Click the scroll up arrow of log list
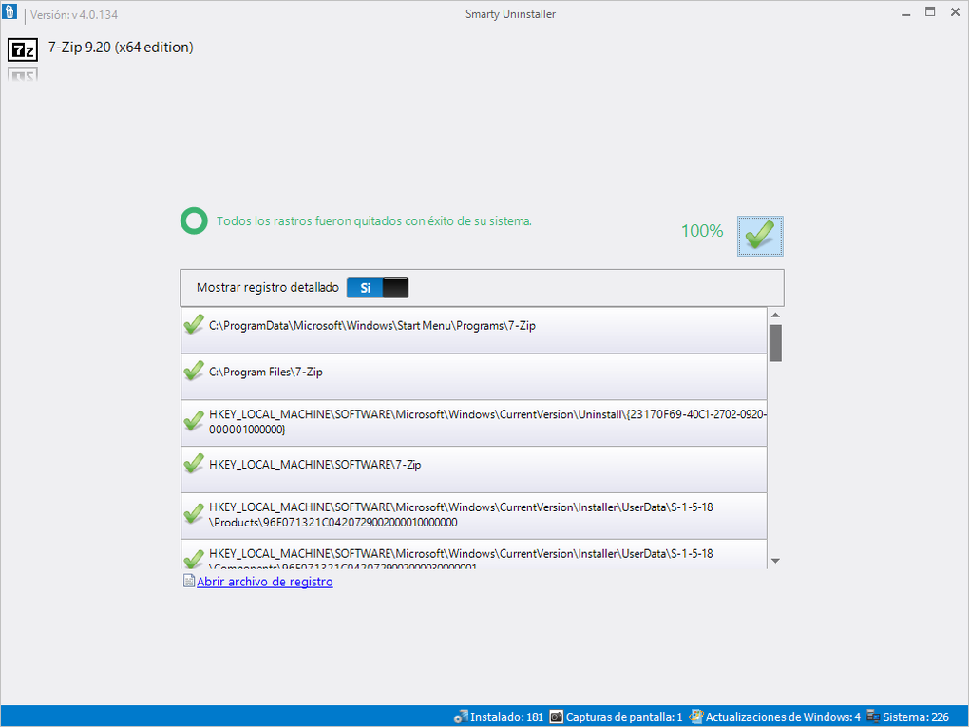 tap(775, 316)
